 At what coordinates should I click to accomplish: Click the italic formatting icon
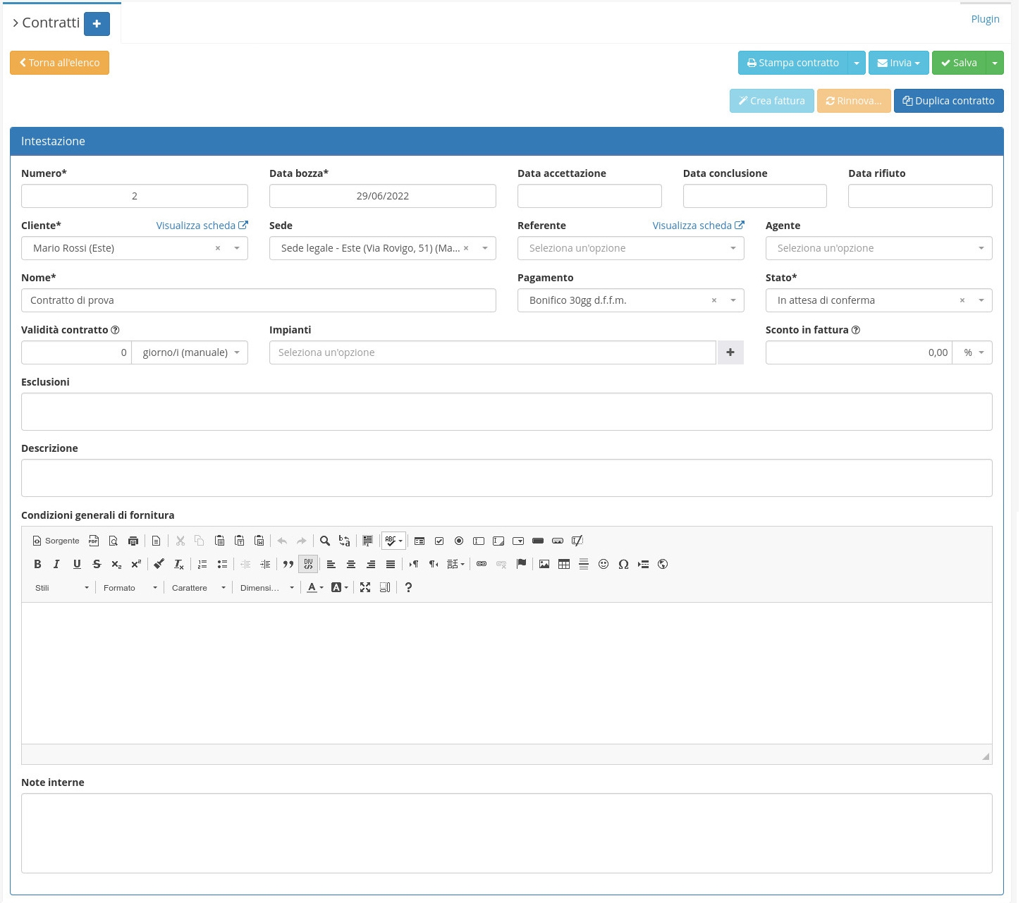(57, 564)
